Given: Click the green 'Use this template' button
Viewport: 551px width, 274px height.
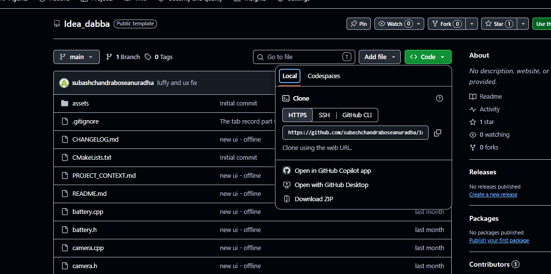Looking at the screenshot, I should pyautogui.click(x=542, y=24).
